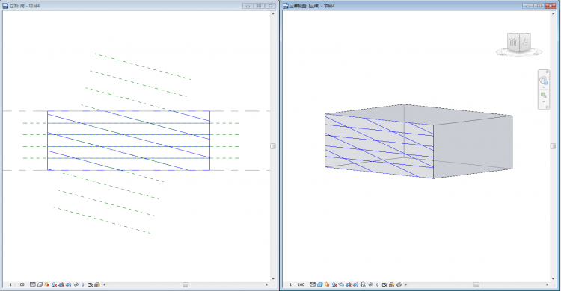The height and width of the screenshot is (291, 561).
Task: Open Detail Level in South elevation view bar
Action: [x=33, y=284]
